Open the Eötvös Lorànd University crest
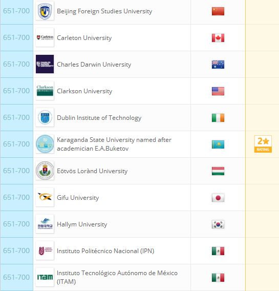Viewport: 279px width, 291px height. [45, 171]
